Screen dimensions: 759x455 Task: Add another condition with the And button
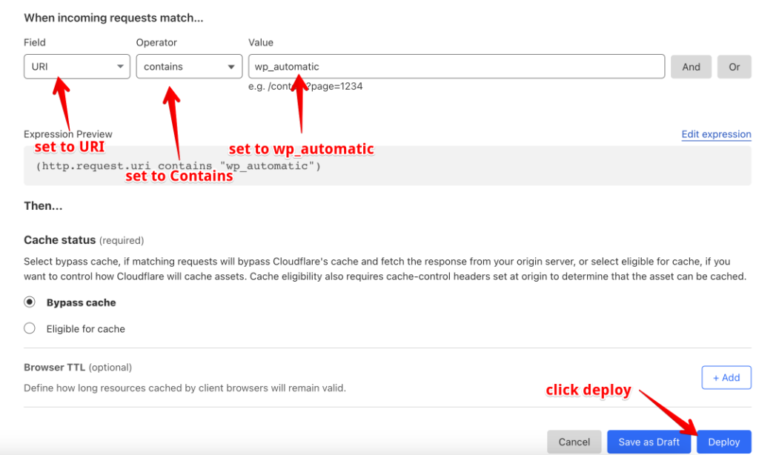point(691,66)
